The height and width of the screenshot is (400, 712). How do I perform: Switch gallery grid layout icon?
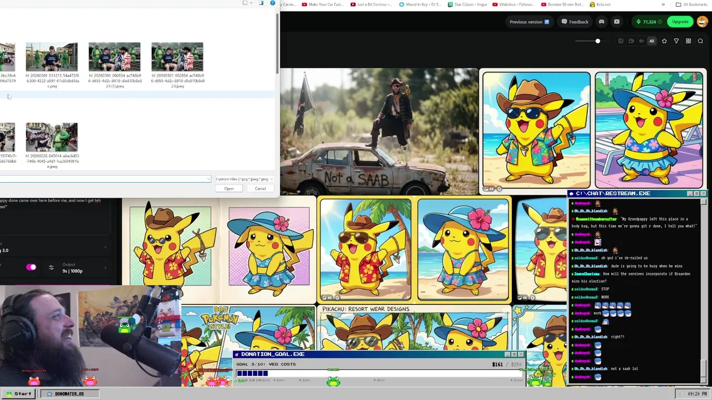[688, 41]
